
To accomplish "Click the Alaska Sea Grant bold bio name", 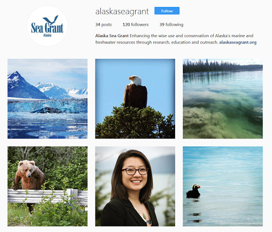I will pos(112,36).
